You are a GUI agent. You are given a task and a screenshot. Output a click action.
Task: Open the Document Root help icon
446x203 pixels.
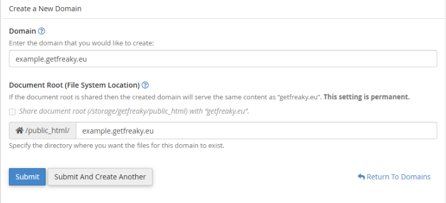145,85
